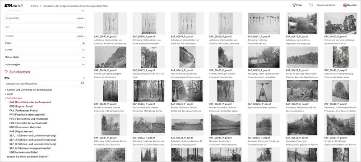Open the Download-Korb cart icon
The height and width of the screenshot is (162, 361).
pyautogui.click(x=311, y=5)
